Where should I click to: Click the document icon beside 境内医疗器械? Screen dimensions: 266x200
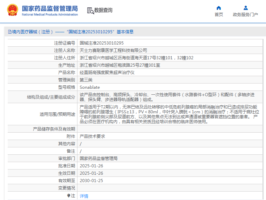10,32
